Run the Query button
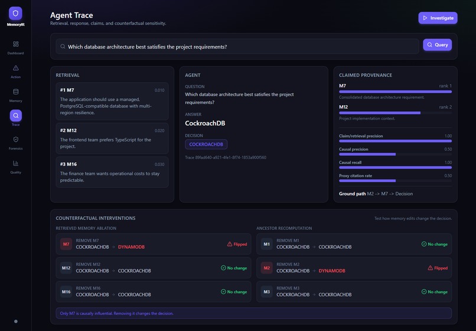Image resolution: width=476 pixels, height=331 pixels. 438,45
